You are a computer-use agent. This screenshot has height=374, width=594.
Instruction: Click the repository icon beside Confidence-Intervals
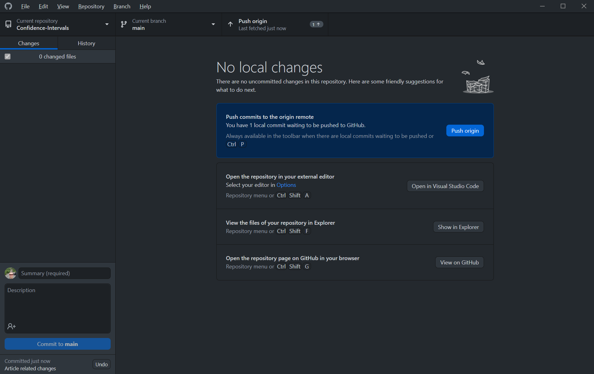click(8, 24)
